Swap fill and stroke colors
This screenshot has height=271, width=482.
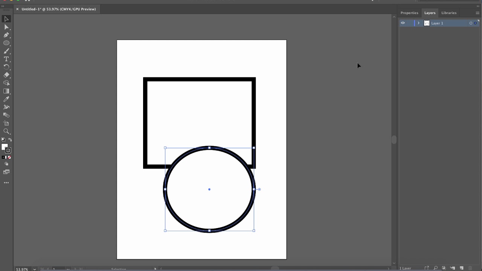coord(10,140)
